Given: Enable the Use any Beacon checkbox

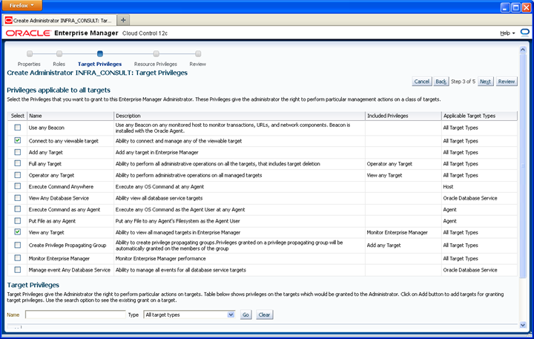Looking at the screenshot, I should 17,128.
